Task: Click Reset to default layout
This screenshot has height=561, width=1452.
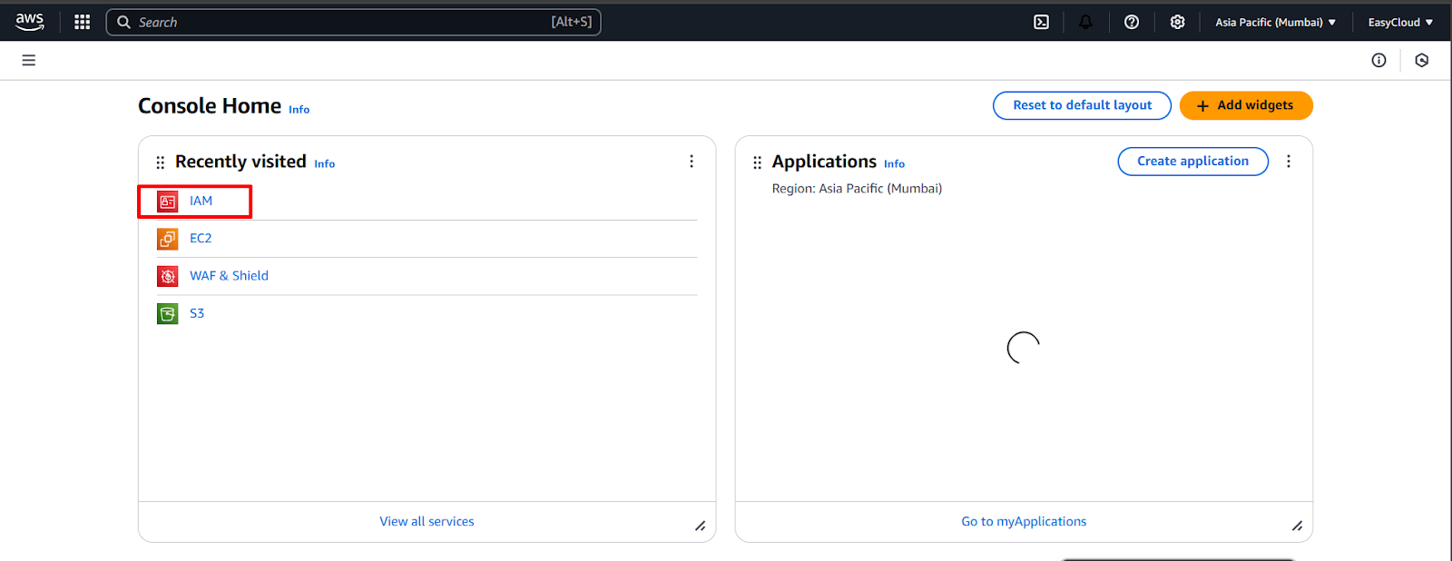Action: [1082, 105]
